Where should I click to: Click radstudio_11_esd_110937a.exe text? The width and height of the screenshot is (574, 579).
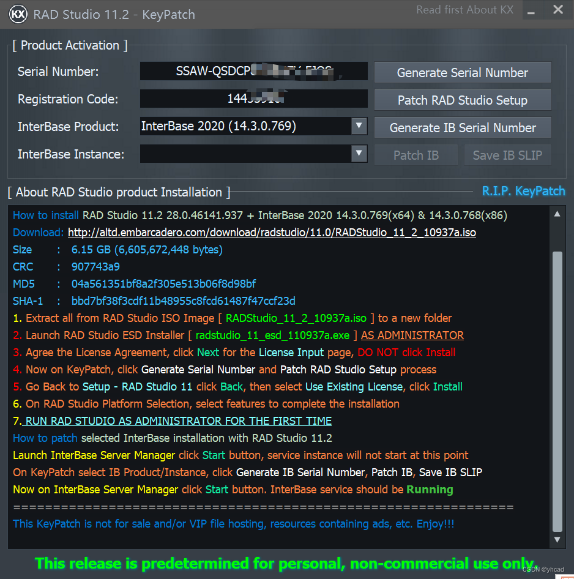(272, 335)
